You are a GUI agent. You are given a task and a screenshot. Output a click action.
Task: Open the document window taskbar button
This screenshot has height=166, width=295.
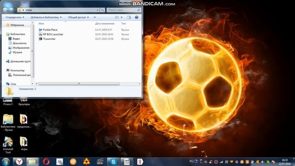pos(127,162)
